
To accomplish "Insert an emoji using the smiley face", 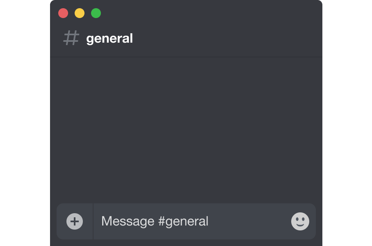I will tap(300, 221).
